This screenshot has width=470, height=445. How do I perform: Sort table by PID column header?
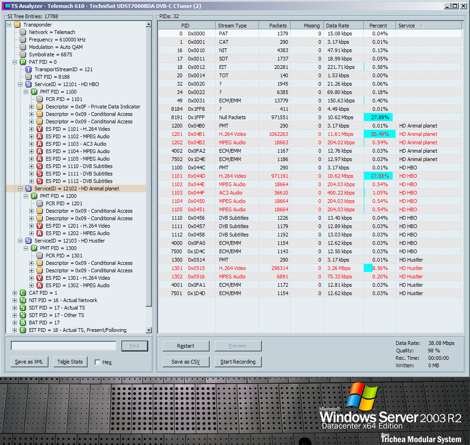186,26
